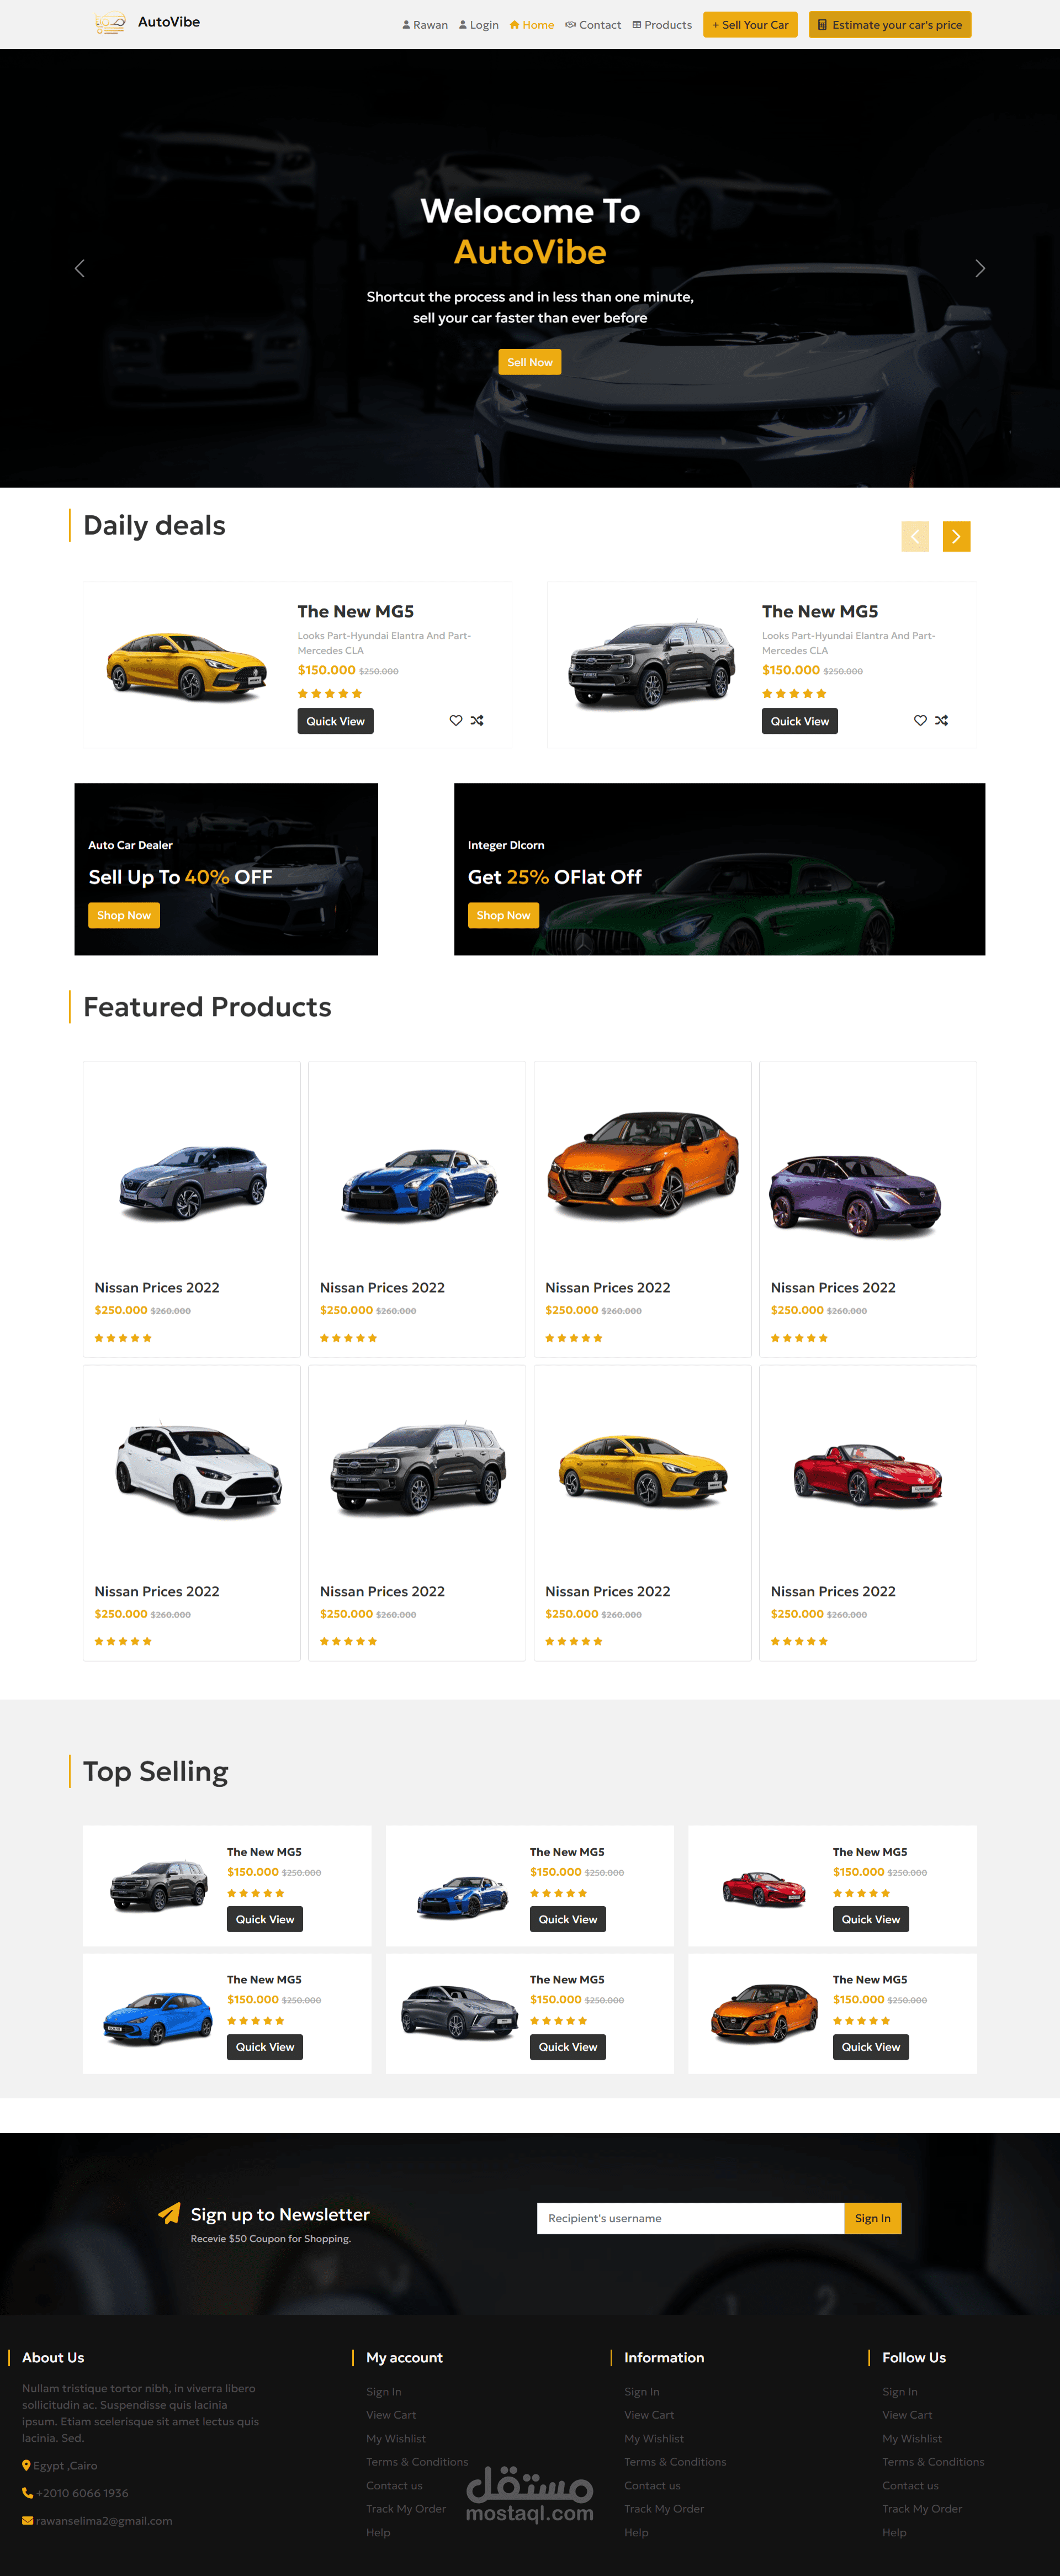
Task: Open Help under Follow Us
Action: coord(894,2533)
